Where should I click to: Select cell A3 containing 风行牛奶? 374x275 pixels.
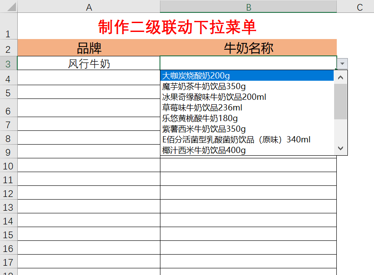(x=89, y=63)
